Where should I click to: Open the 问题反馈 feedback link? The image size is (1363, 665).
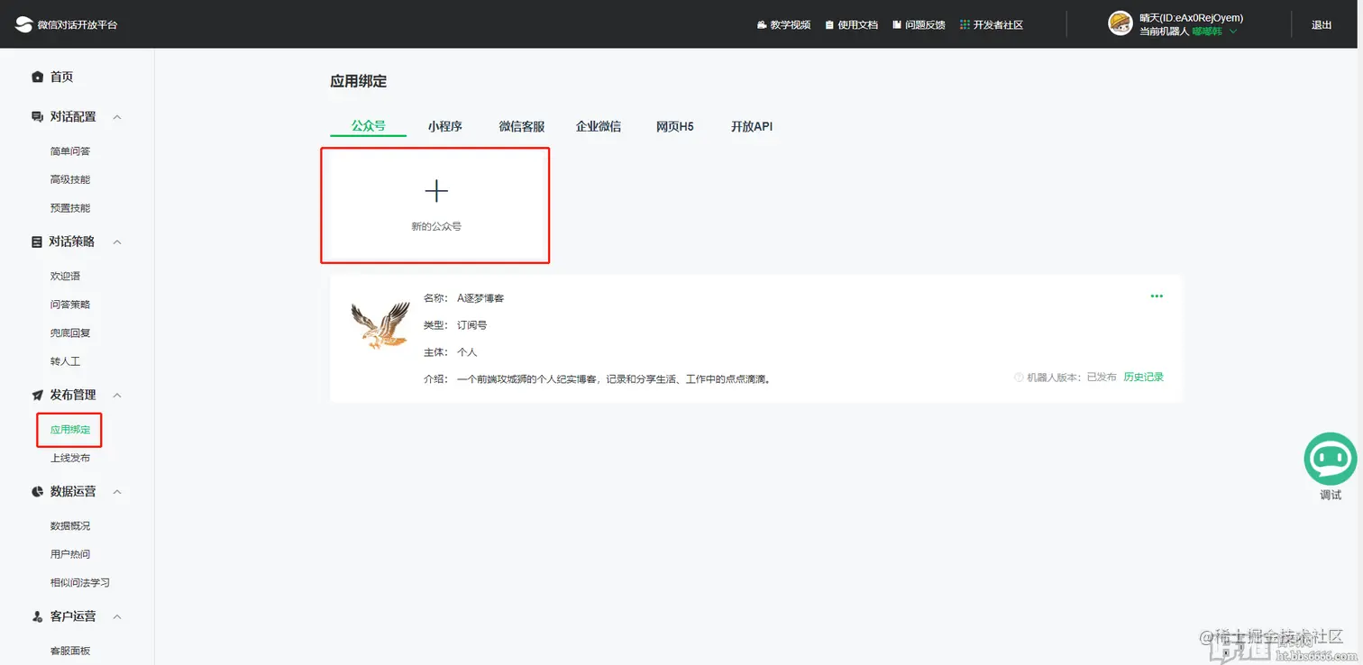919,25
